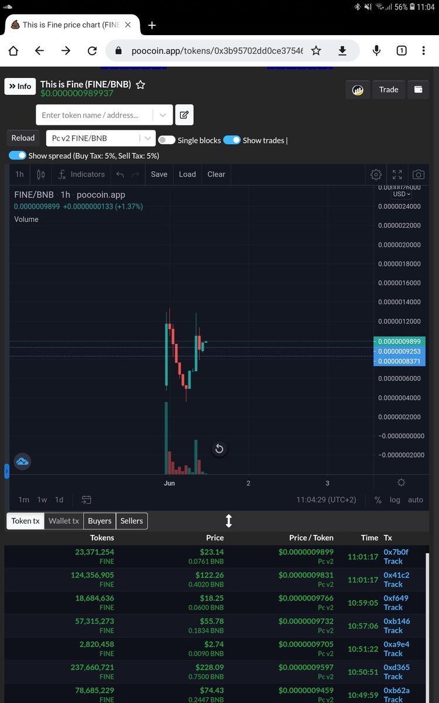Switch to the Token tx tab
Image resolution: width=439 pixels, height=703 pixels.
[25, 521]
